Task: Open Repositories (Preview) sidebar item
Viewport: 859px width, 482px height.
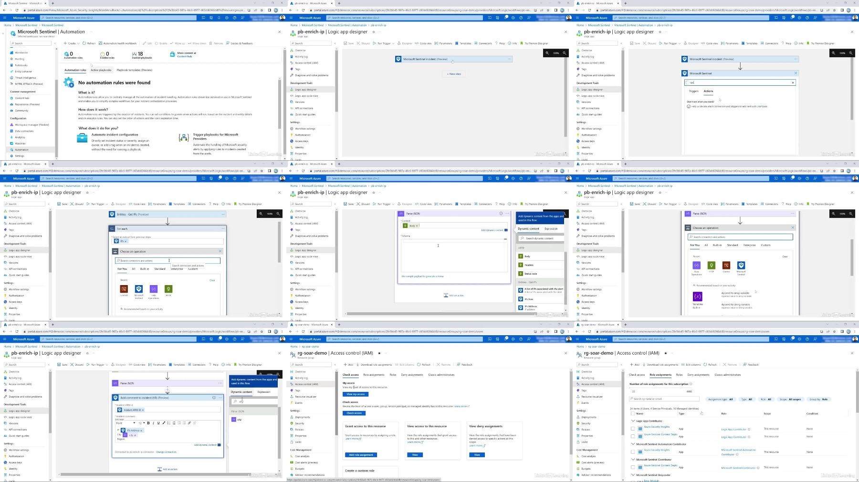Action: click(x=27, y=104)
